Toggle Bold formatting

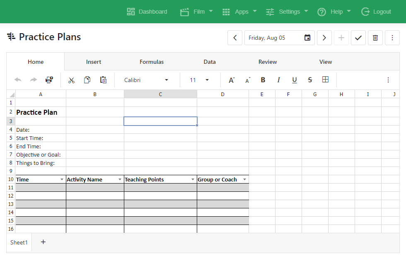(x=263, y=80)
